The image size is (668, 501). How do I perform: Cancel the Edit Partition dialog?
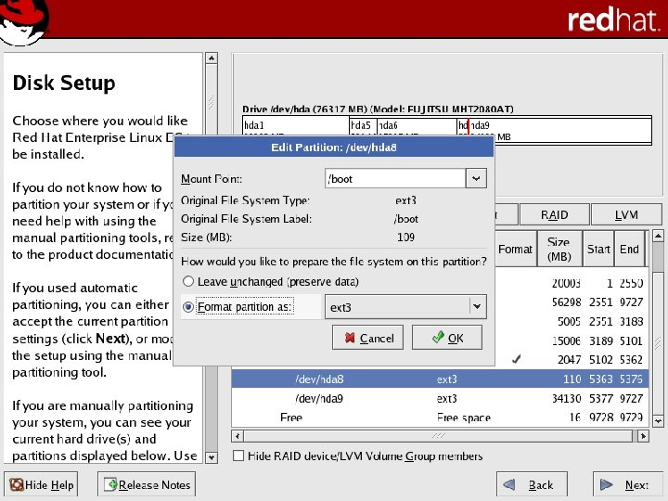click(x=367, y=338)
